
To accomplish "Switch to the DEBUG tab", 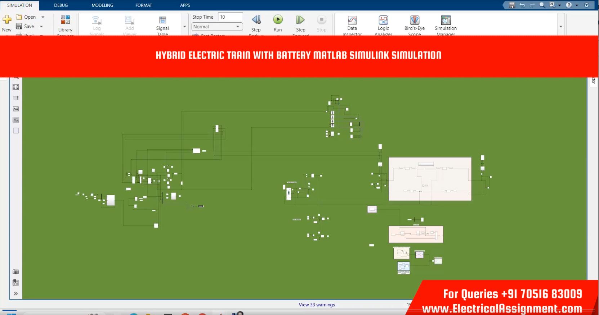I will click(61, 5).
